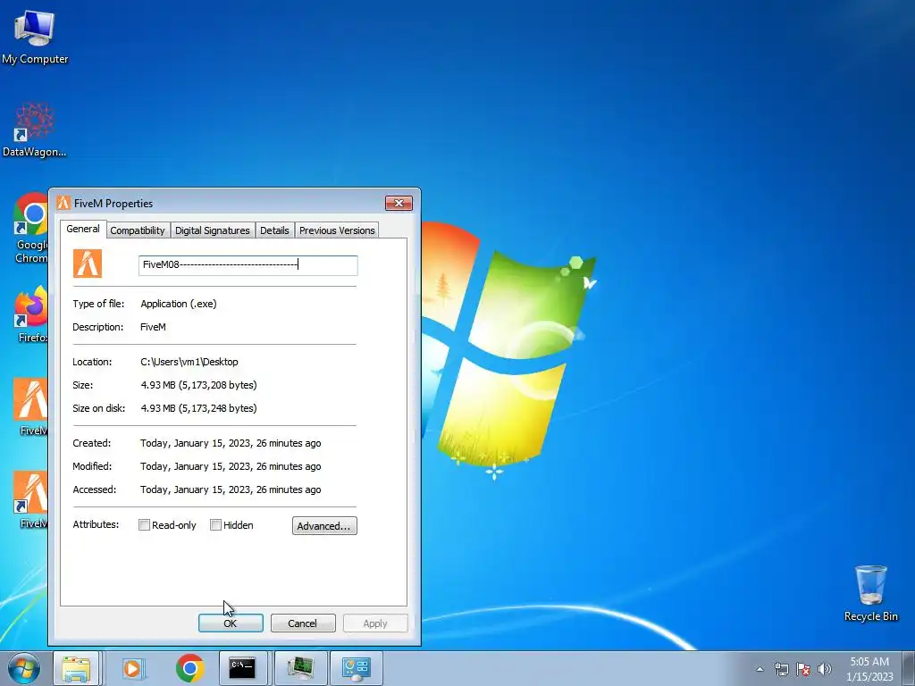915x686 pixels.
Task: Click the Modified date value
Action: coord(231,466)
